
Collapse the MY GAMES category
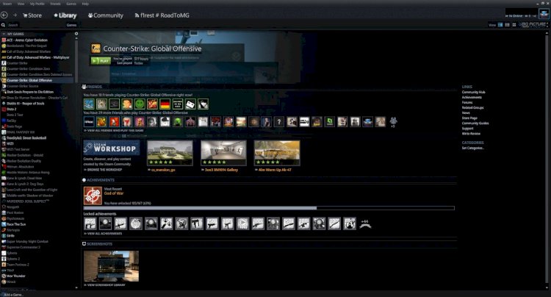pyautogui.click(x=4, y=34)
